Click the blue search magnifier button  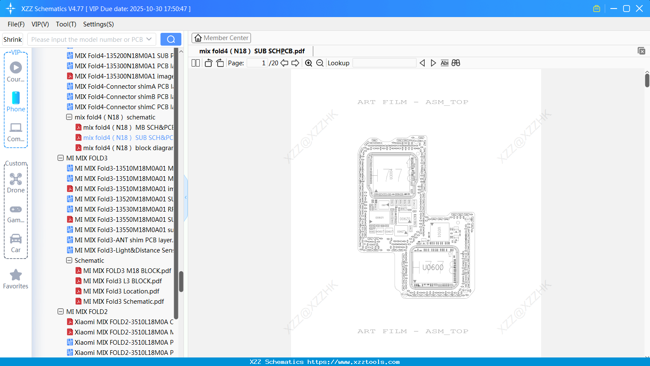coord(171,39)
